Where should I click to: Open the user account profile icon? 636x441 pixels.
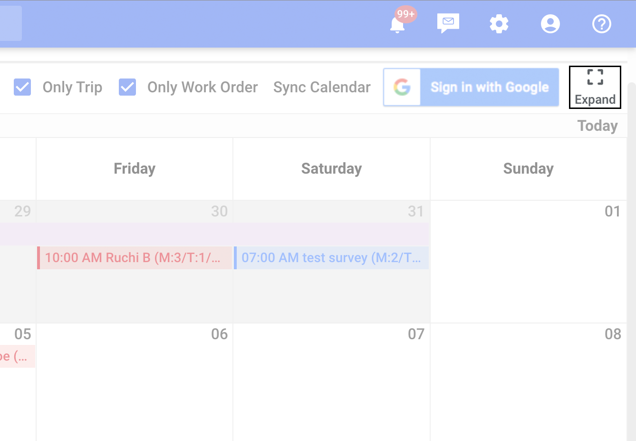point(550,24)
